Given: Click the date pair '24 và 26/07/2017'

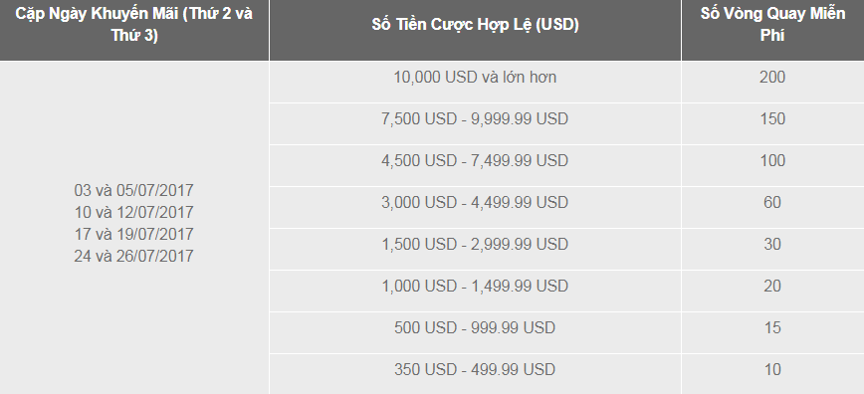Looking at the screenshot, I should 134,257.
